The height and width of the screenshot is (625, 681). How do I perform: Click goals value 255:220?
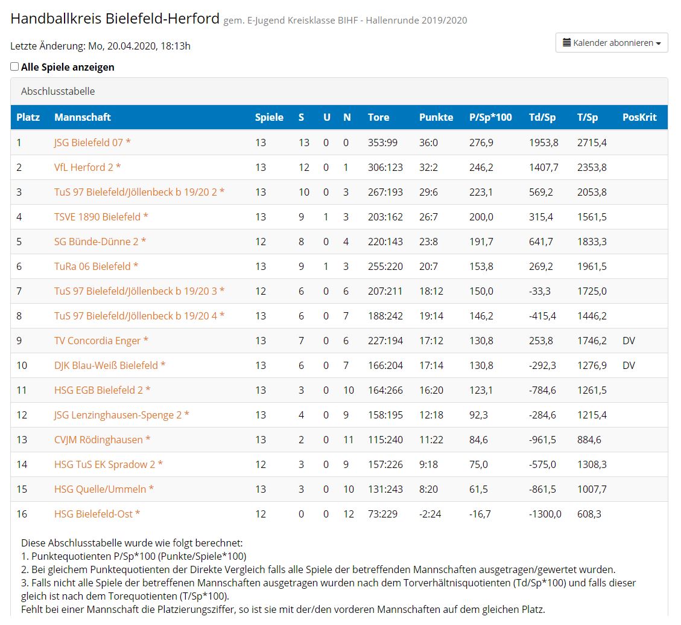[x=385, y=267]
